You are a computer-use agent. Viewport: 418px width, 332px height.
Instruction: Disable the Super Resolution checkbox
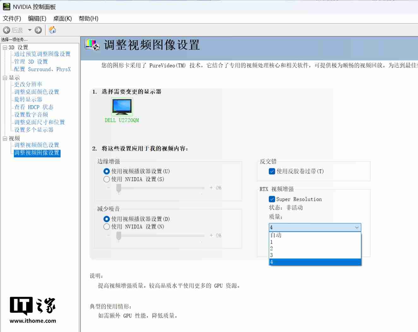tap(272, 199)
